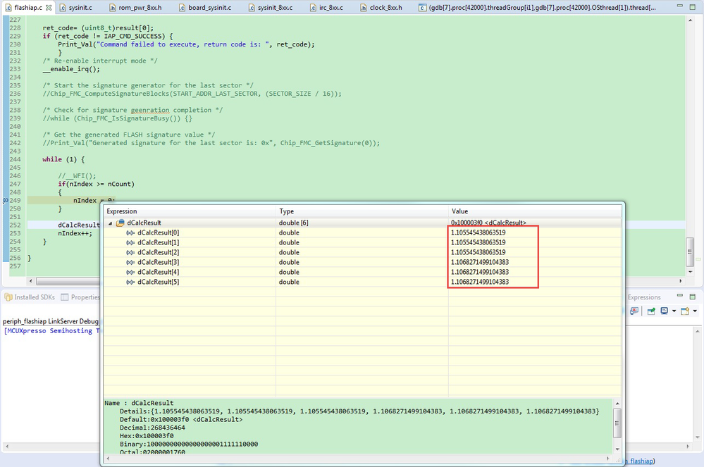Viewport: 704px width, 467px height.
Task: Click the instruction pointer marker at line 249
Action: 6,201
